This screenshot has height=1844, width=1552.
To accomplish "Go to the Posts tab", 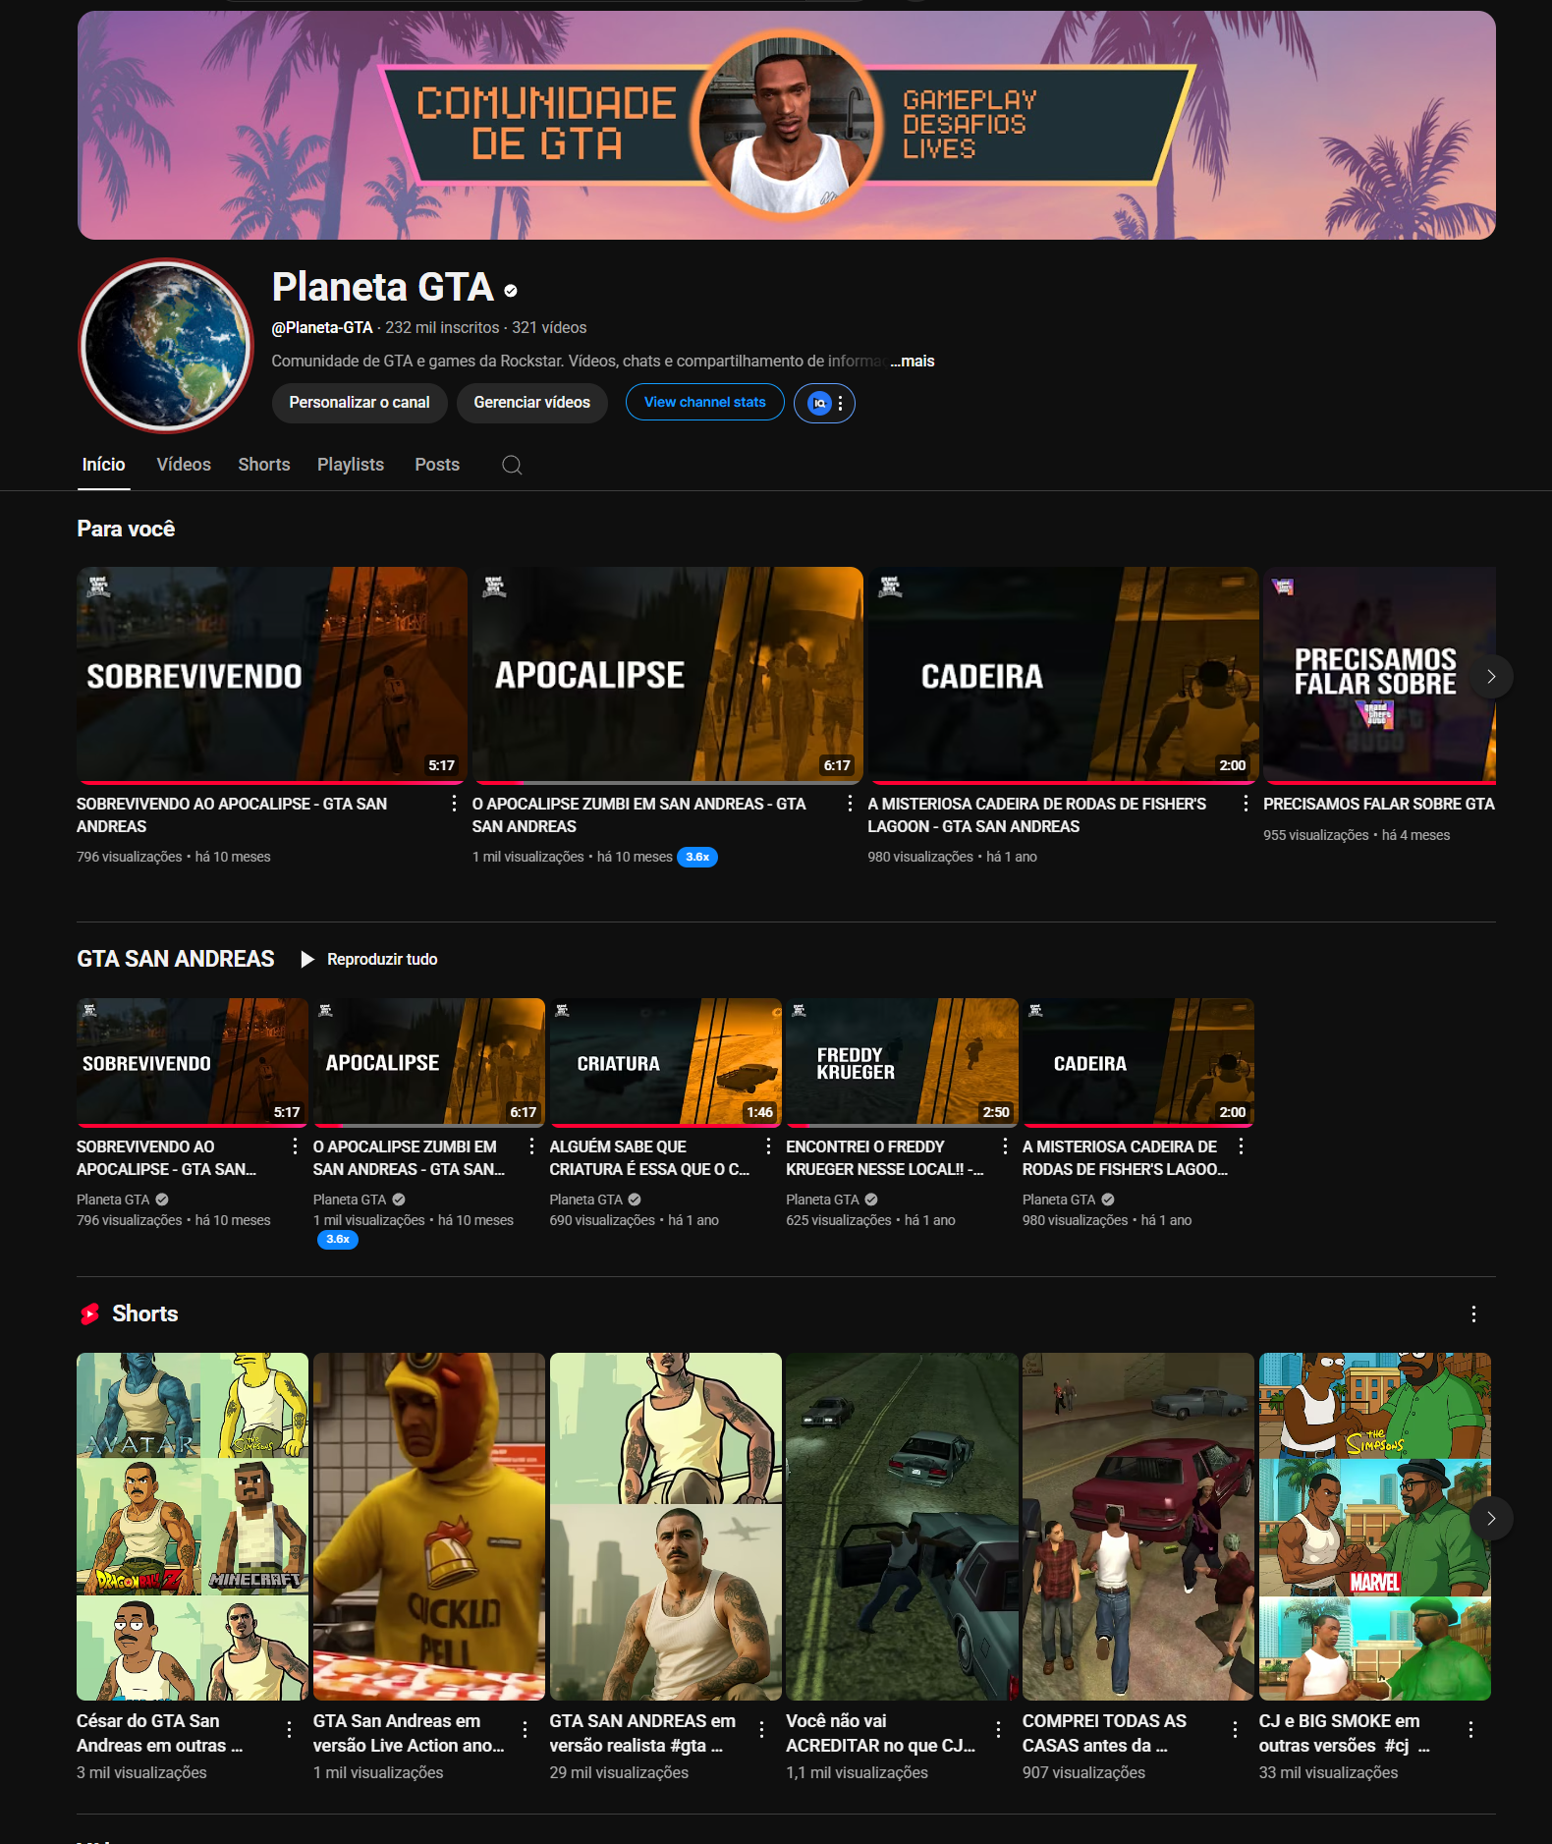I will pyautogui.click(x=437, y=465).
